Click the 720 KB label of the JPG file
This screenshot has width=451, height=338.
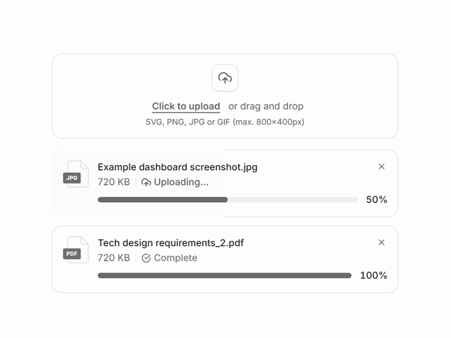coord(114,182)
